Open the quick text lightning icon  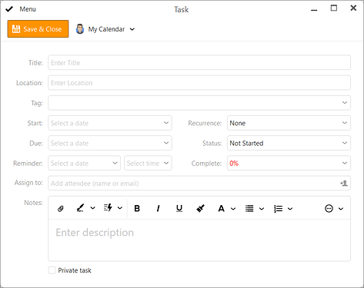108,208
